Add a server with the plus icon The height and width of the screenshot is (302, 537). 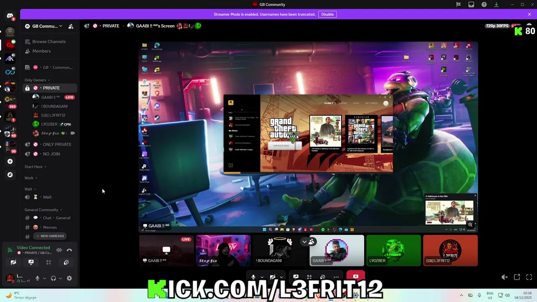coord(10,161)
